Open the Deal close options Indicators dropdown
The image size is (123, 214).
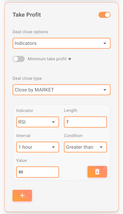[x=62, y=43]
